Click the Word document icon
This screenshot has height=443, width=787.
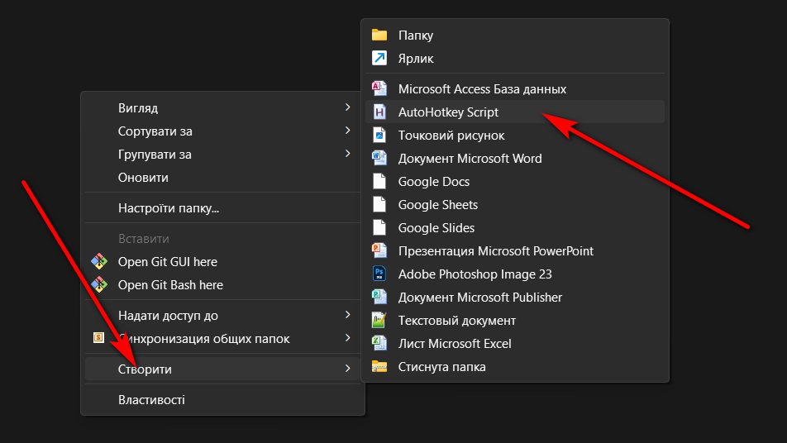coord(379,158)
